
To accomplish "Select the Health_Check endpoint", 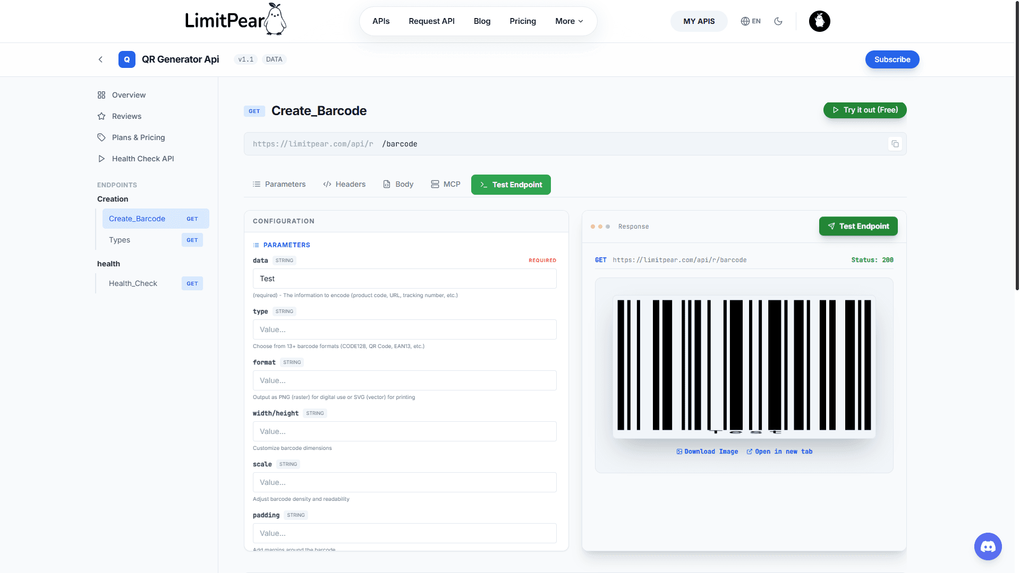I will point(156,283).
